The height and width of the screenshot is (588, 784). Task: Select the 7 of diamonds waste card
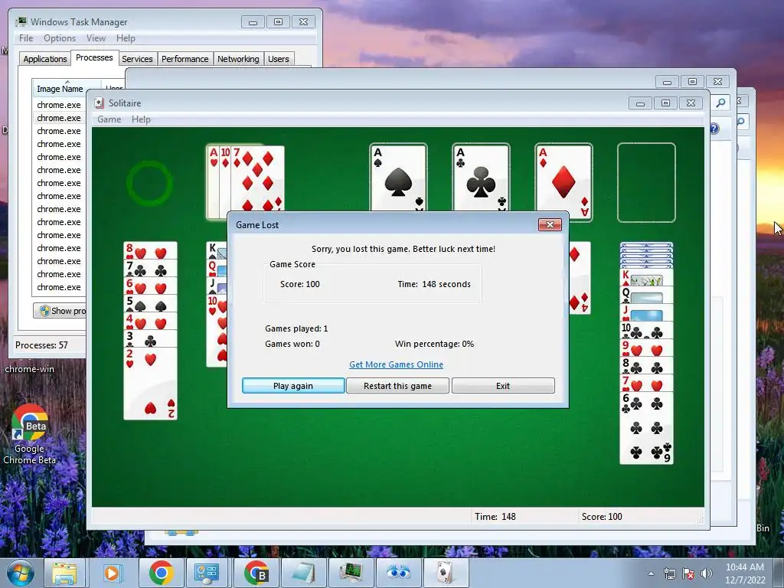[x=258, y=181]
